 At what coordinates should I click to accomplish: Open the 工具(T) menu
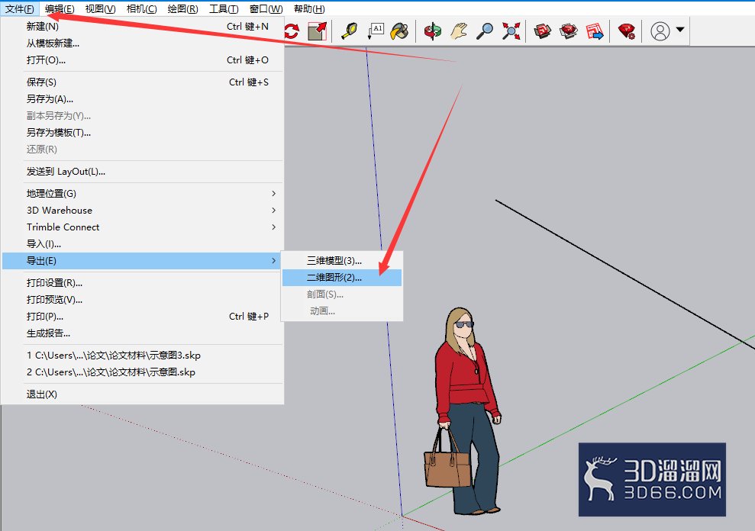click(x=224, y=9)
